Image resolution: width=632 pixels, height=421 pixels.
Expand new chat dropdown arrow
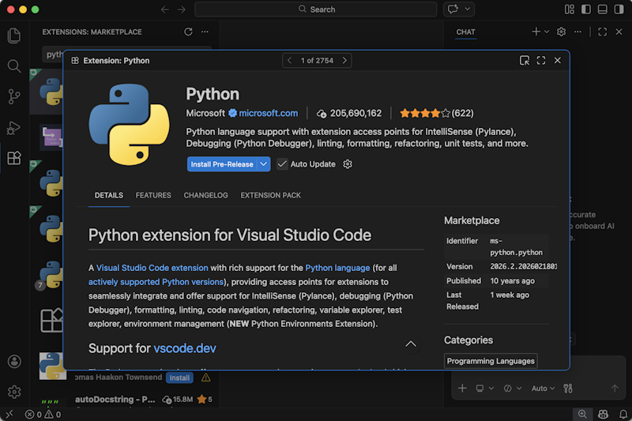tap(547, 32)
